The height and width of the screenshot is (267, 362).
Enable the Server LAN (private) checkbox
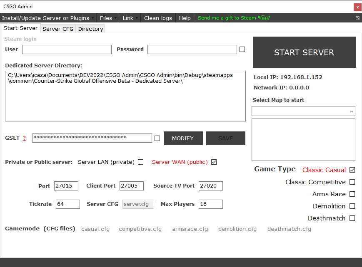click(x=141, y=162)
